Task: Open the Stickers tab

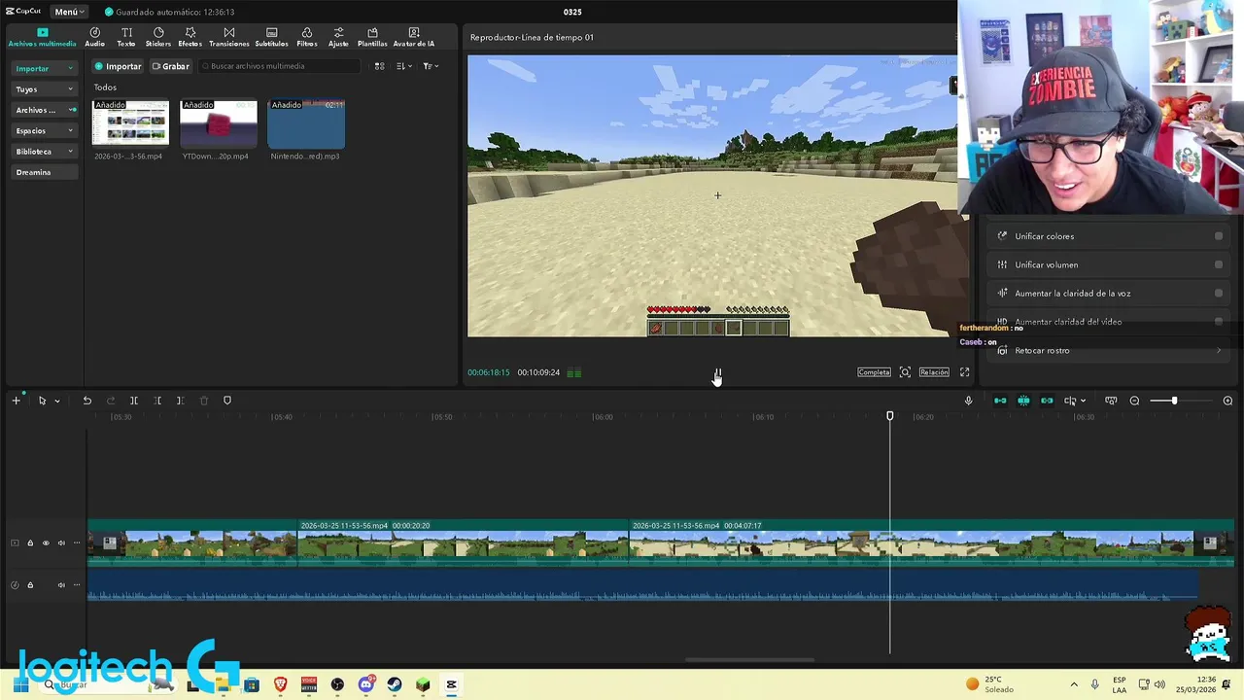Action: coord(158,37)
